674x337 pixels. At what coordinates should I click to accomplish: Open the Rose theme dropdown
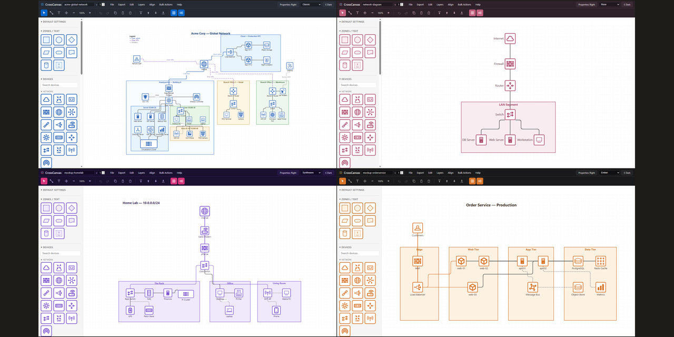(609, 4)
